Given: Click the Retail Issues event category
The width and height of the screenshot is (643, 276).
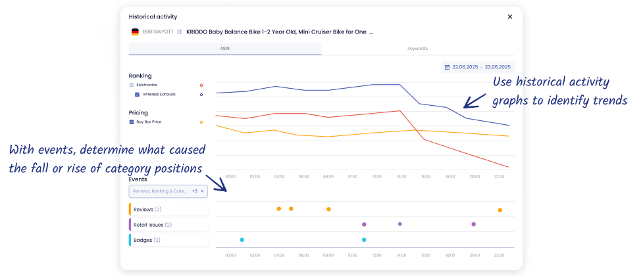Looking at the screenshot, I should pyautogui.click(x=168, y=225).
